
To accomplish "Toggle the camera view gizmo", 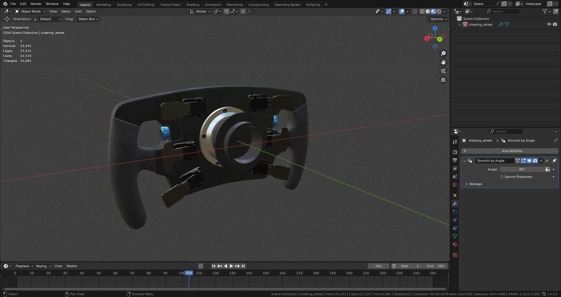I will (443, 71).
